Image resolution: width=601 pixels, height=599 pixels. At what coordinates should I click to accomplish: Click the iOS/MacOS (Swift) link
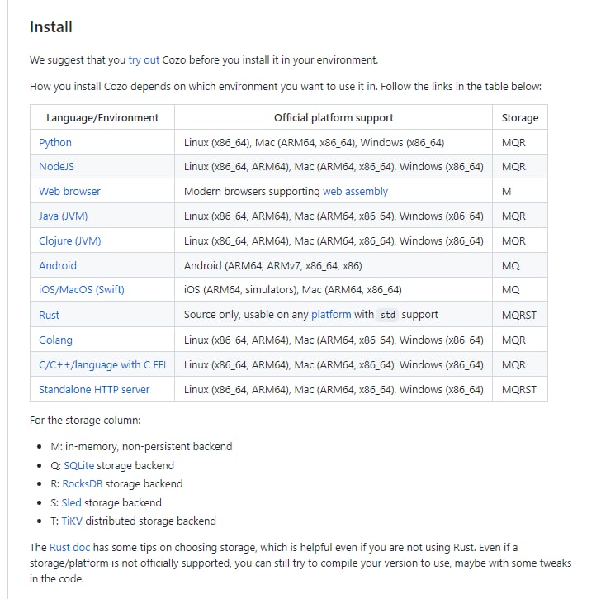[82, 290]
